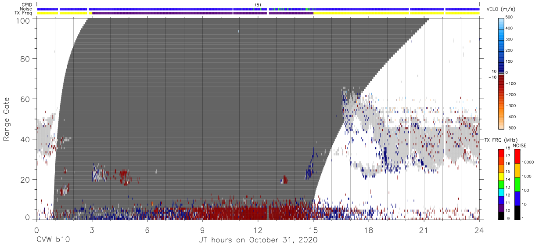Screen dimensions: 539x249
Task: Click the x-axis tick label '6'
Action: point(147,230)
